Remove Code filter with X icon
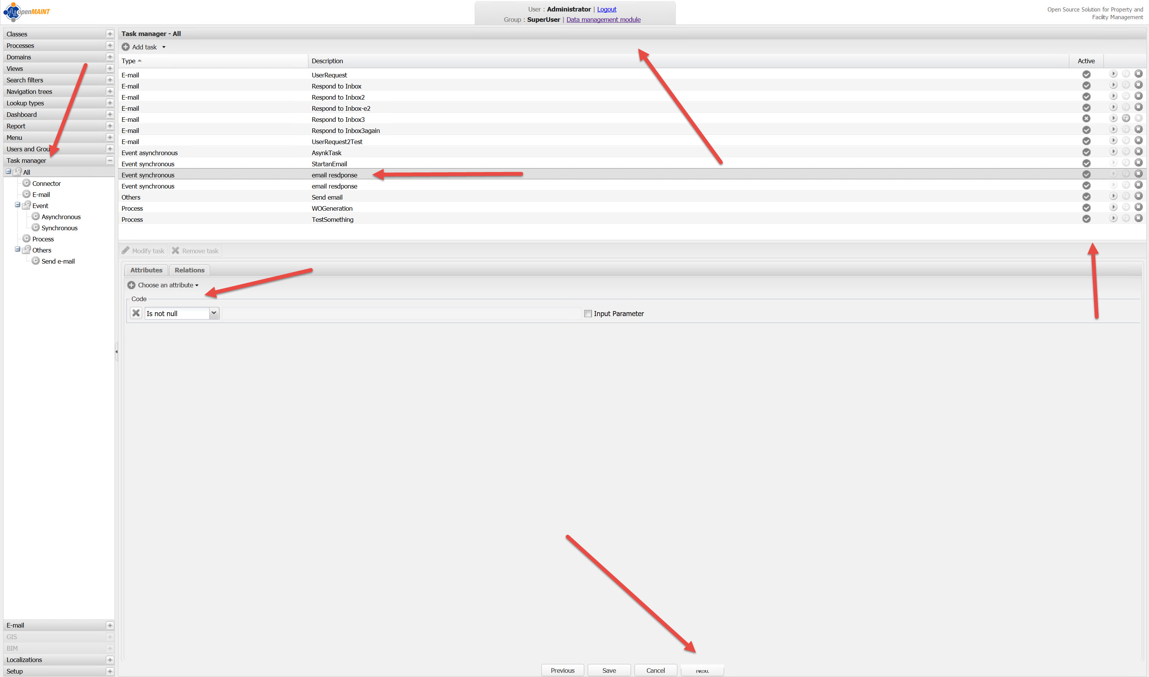Image resolution: width=1149 pixels, height=677 pixels. click(136, 313)
